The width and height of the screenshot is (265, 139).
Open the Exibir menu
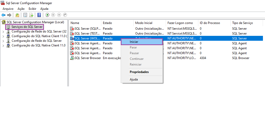(33, 9)
